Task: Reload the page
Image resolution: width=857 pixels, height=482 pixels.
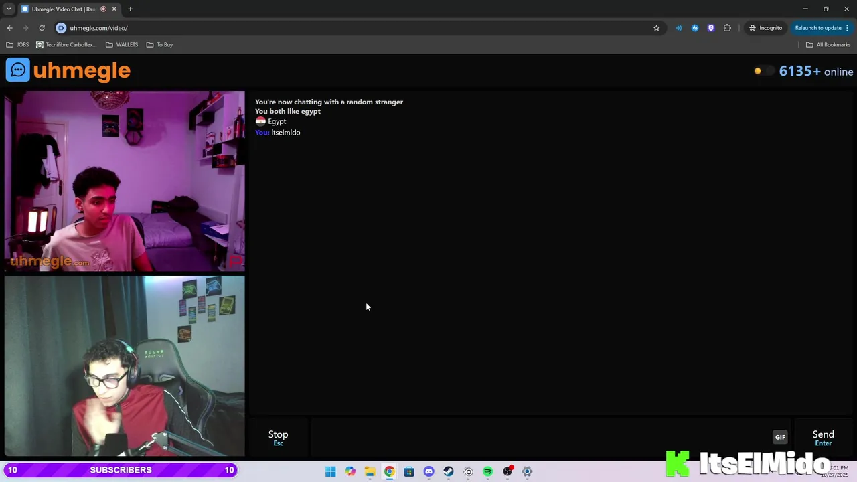Action: tap(42, 28)
